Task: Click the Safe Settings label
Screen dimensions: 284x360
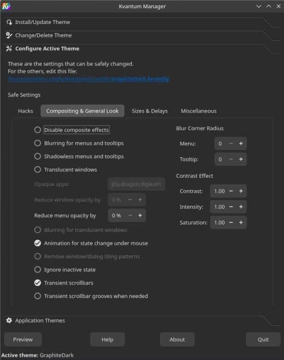Action: pos(24,95)
